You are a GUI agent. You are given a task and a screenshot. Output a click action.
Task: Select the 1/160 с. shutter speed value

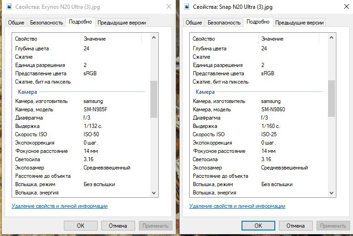pos(271,126)
